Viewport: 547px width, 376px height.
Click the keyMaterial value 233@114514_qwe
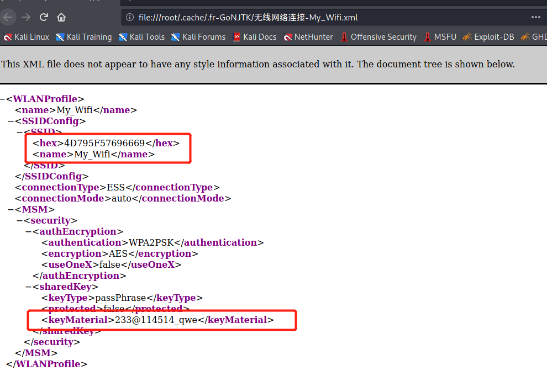[x=156, y=320]
